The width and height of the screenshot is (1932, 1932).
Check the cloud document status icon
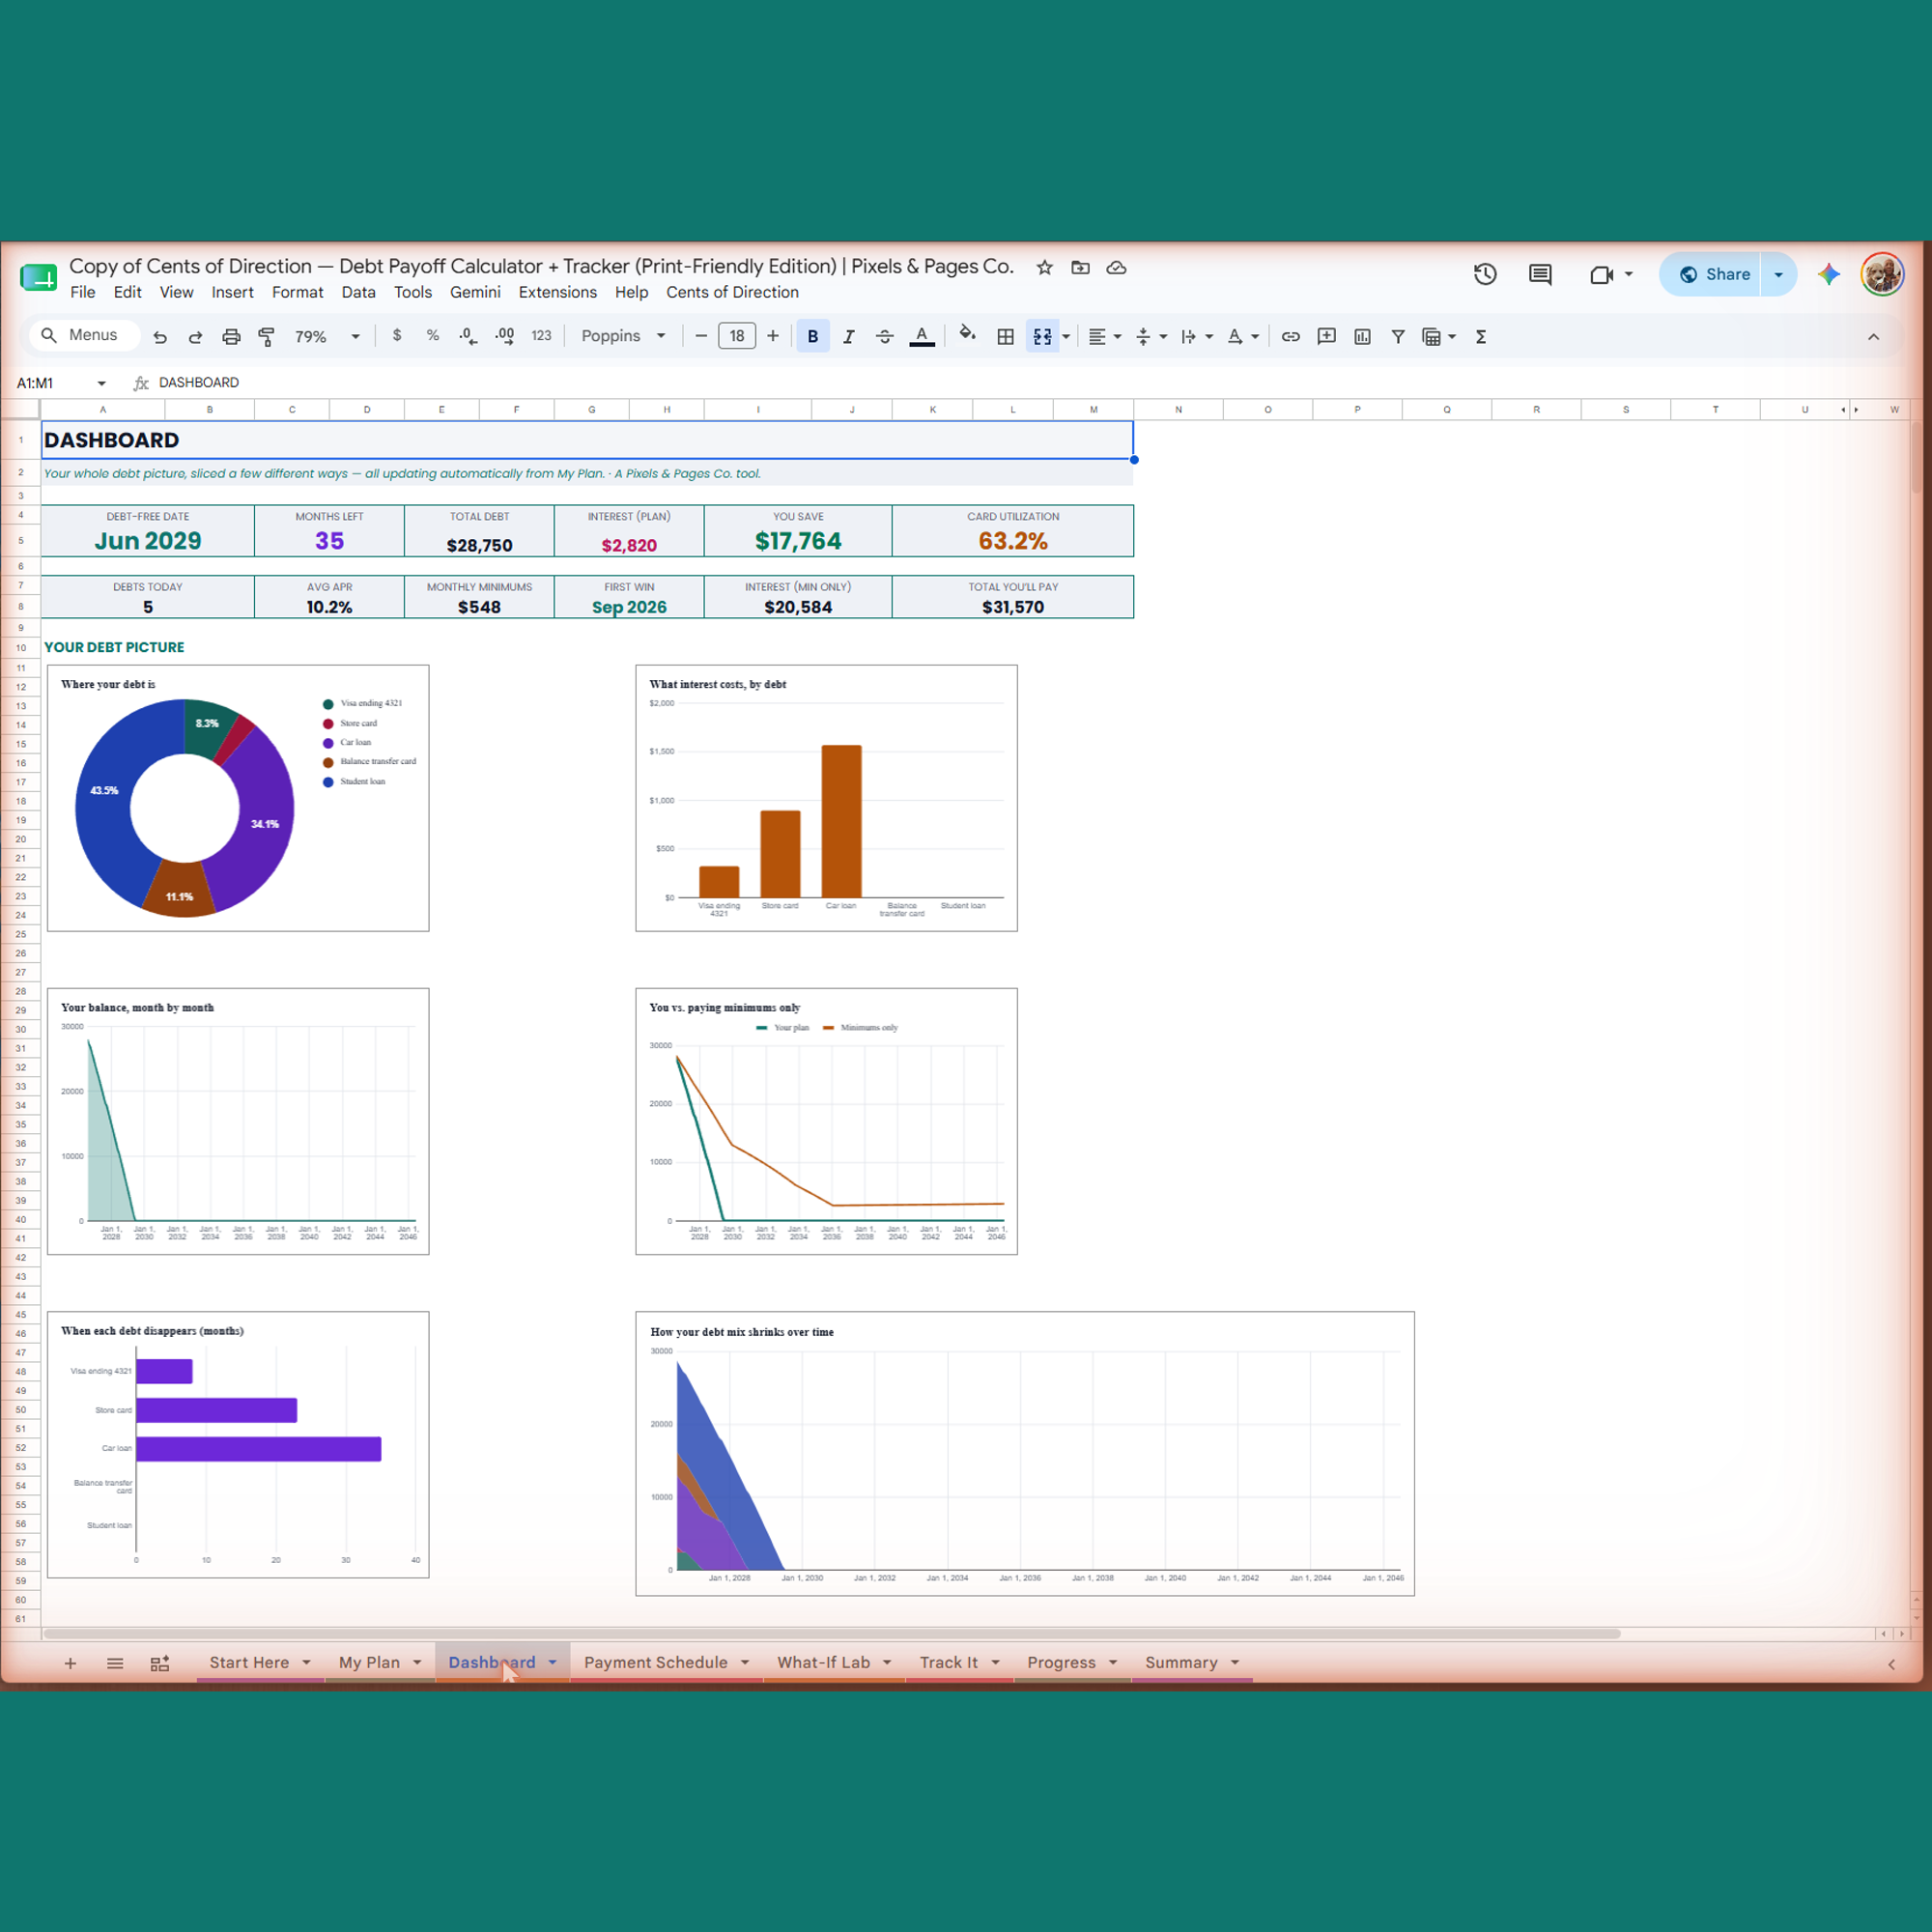point(1117,267)
